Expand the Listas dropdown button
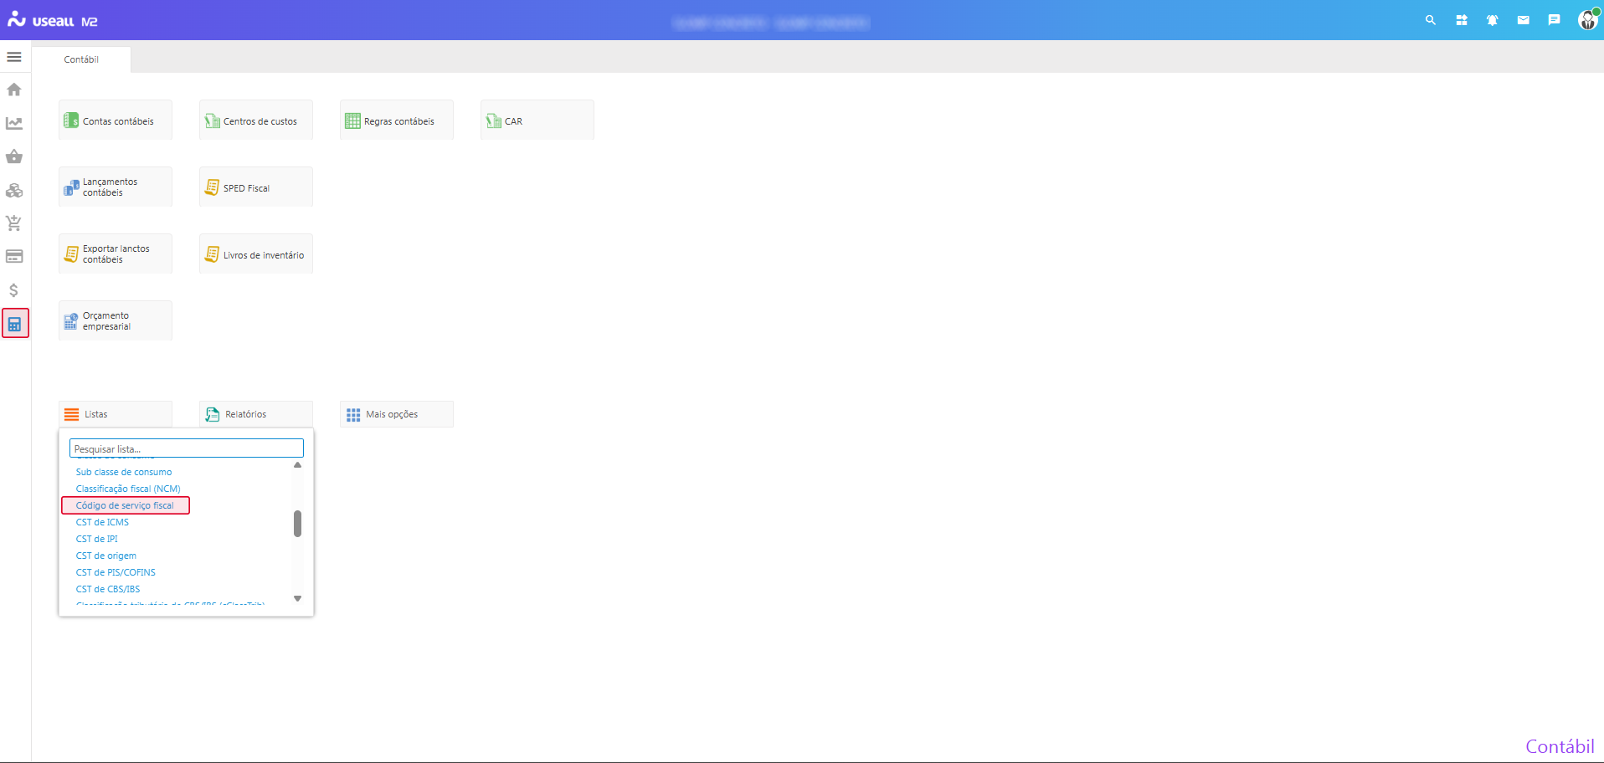The height and width of the screenshot is (763, 1604). click(x=116, y=414)
